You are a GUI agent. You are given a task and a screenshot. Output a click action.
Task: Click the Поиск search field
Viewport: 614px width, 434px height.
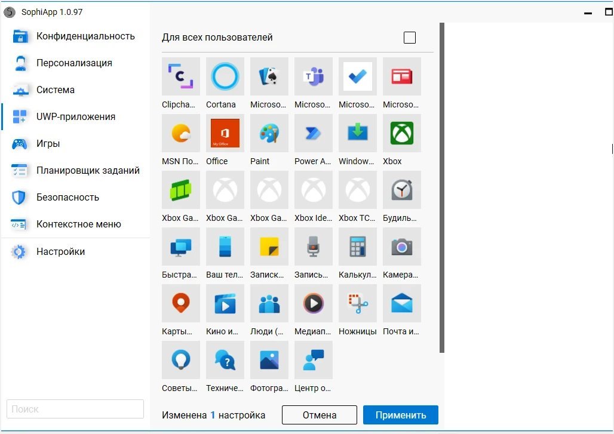coord(75,409)
